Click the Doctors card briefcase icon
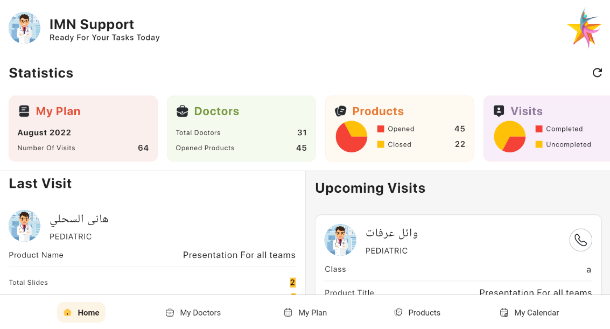610x329 pixels. pos(183,111)
